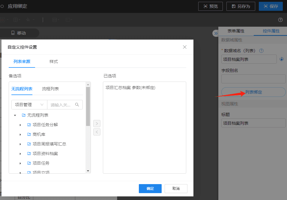Select the 无流程列表 sub-tab

(22, 89)
